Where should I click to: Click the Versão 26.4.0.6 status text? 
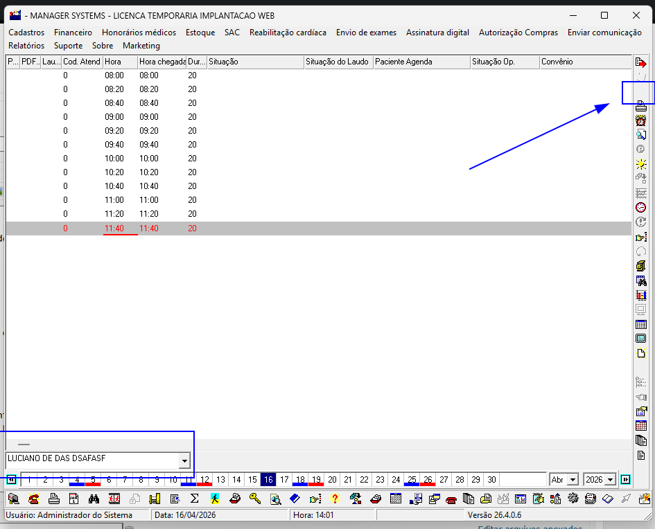(495, 515)
